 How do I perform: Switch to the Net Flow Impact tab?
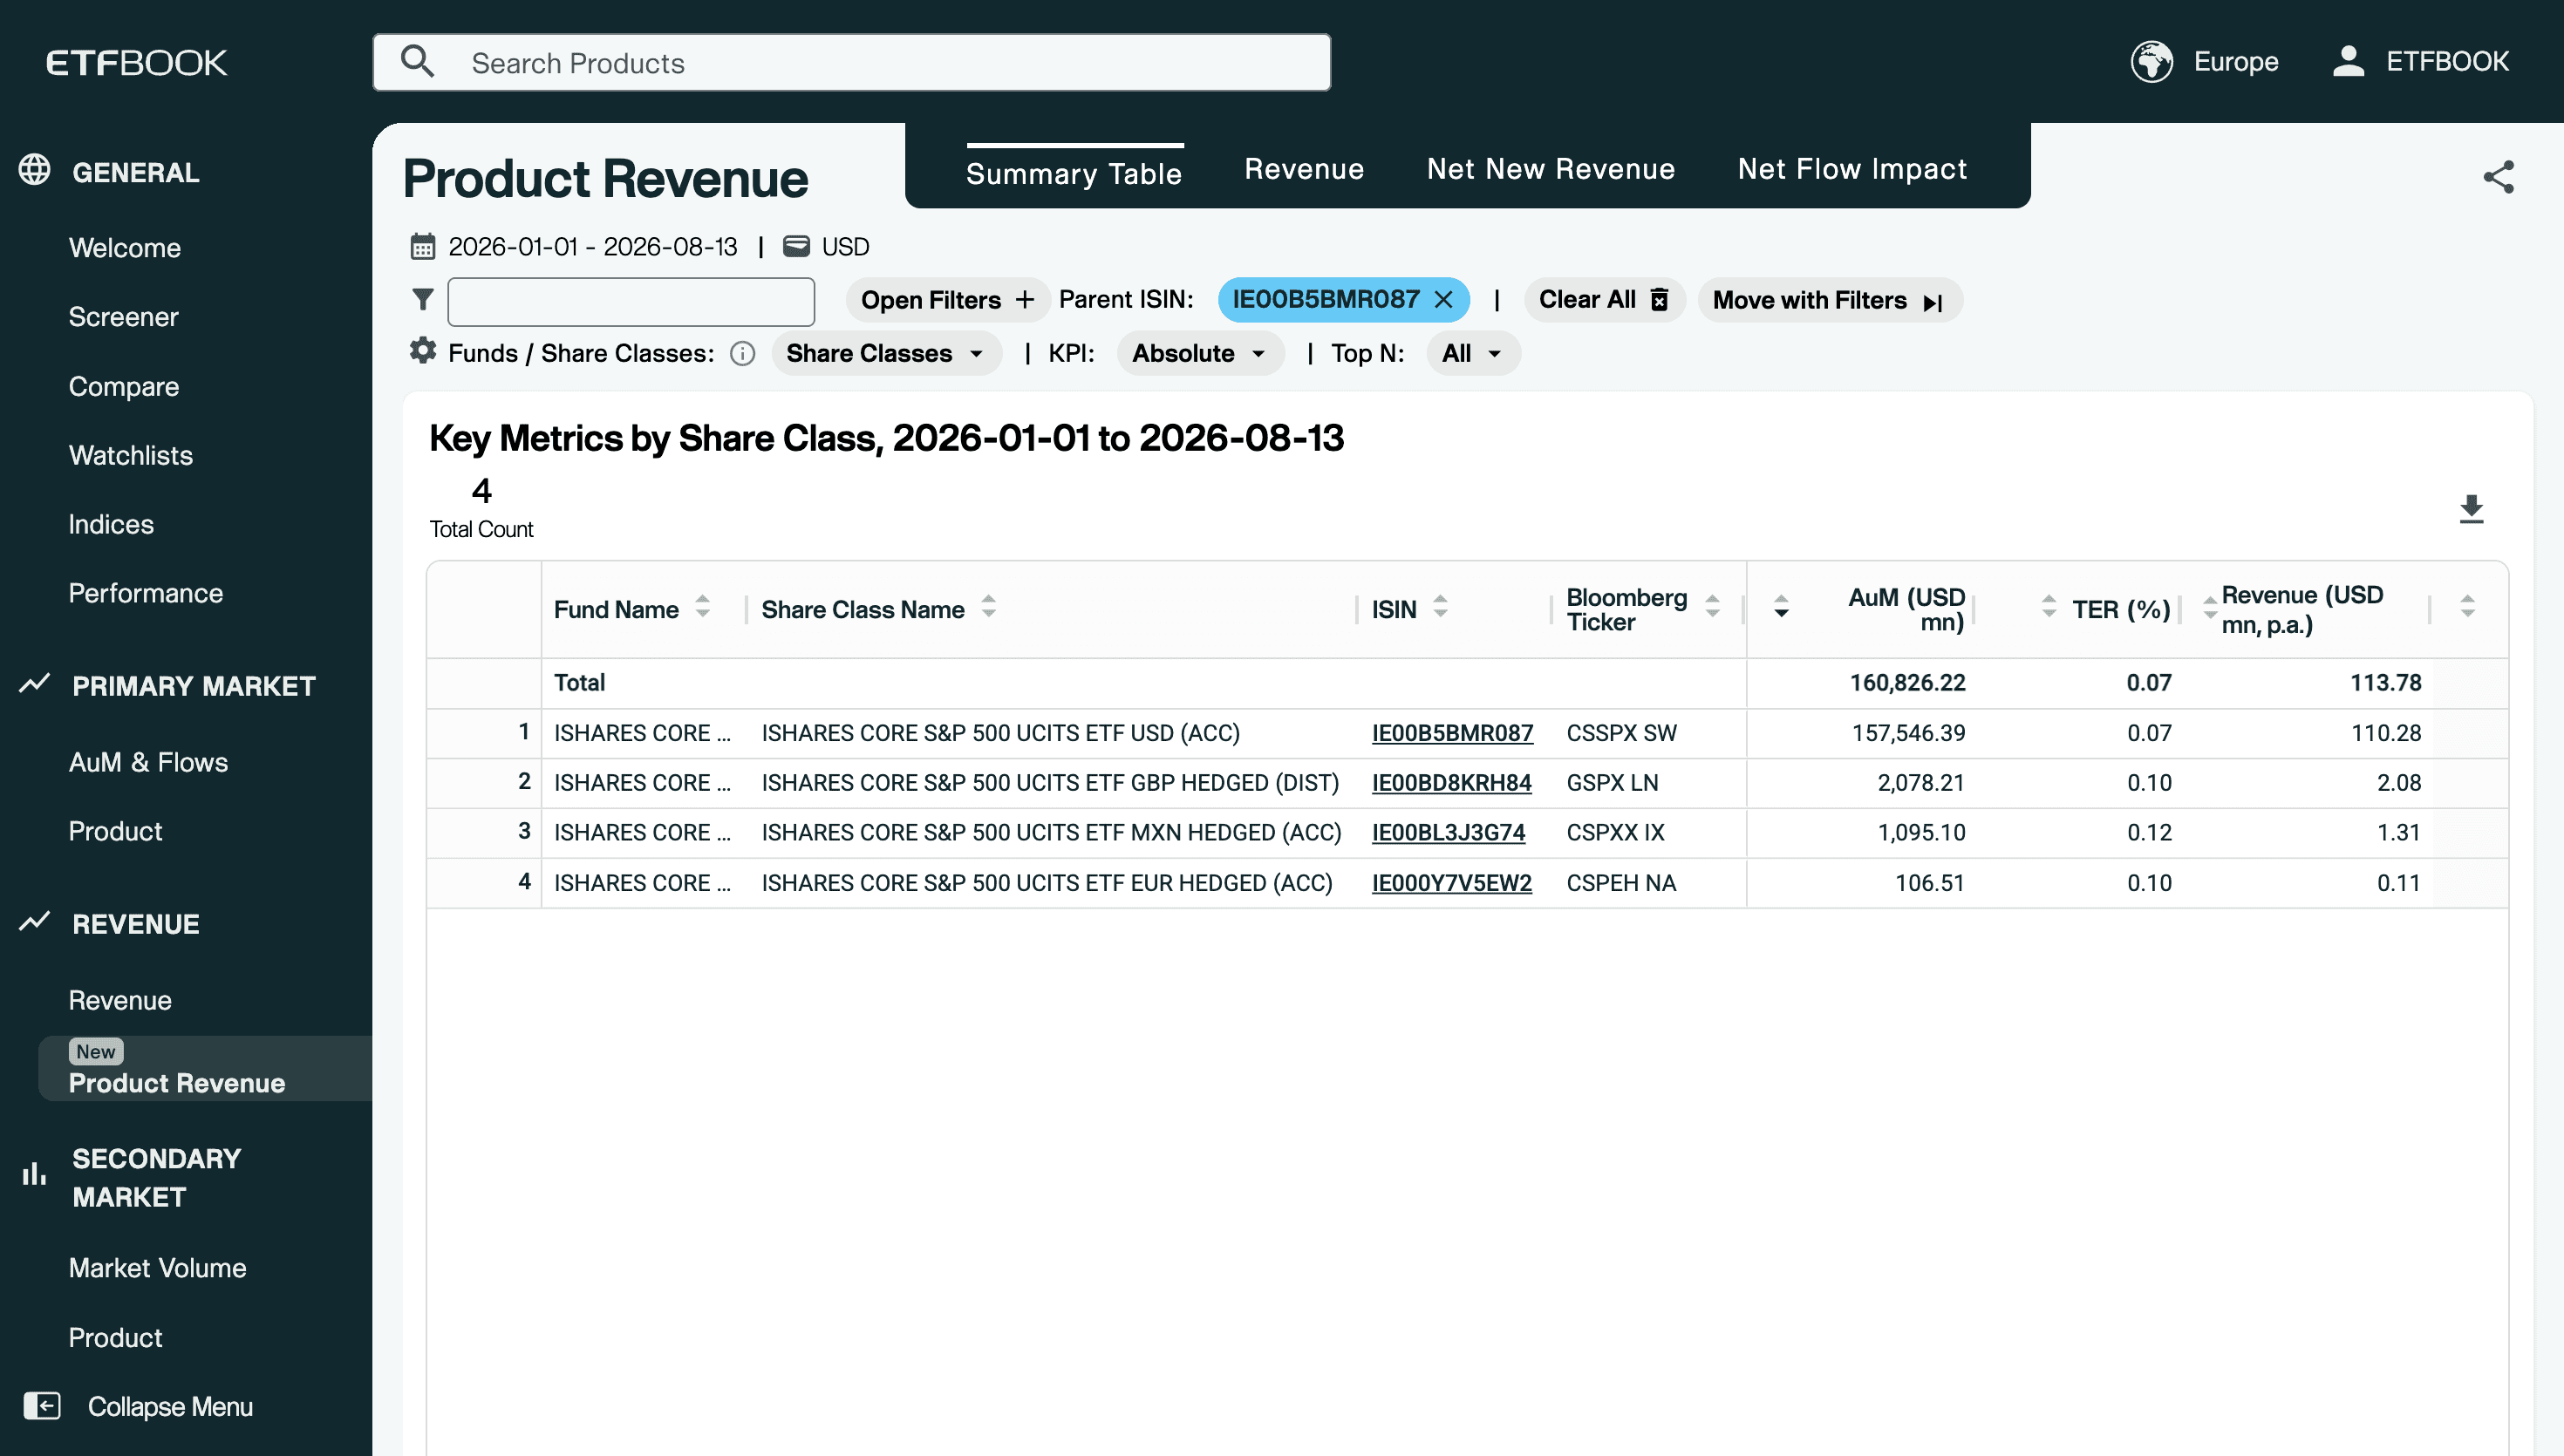(1852, 169)
